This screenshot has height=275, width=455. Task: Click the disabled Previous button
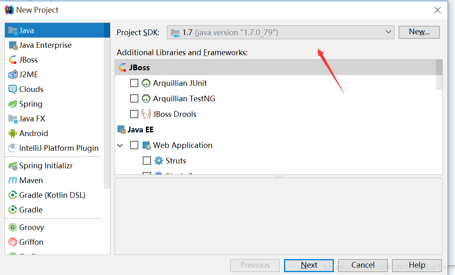(x=255, y=265)
